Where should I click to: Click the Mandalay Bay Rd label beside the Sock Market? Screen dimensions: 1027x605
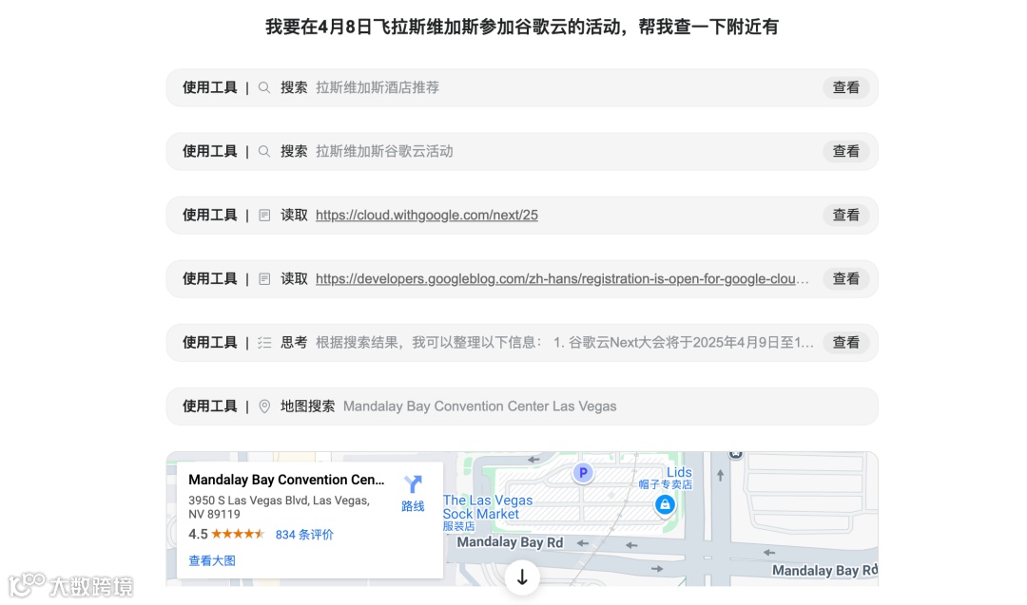tap(510, 542)
